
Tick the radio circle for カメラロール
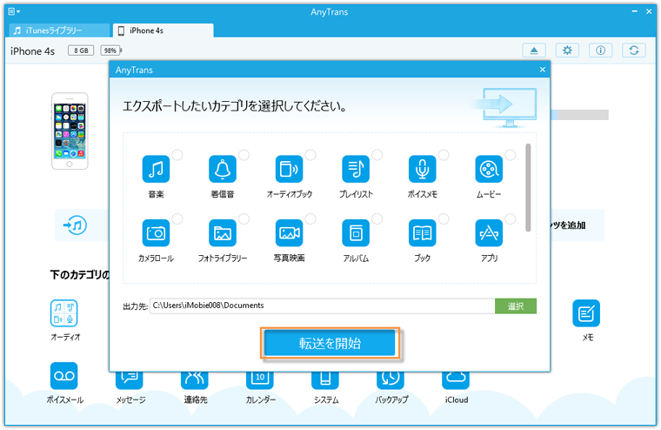click(177, 218)
